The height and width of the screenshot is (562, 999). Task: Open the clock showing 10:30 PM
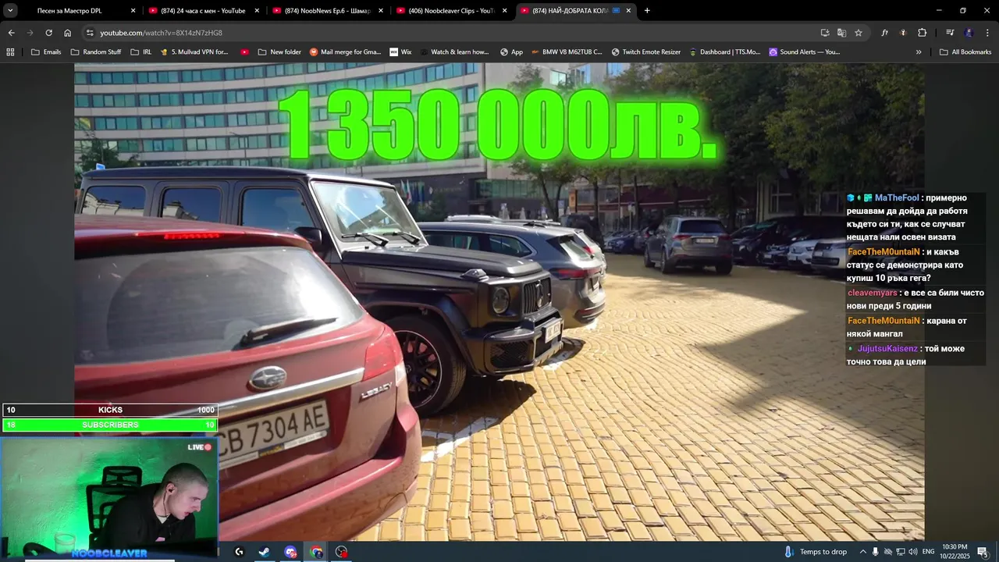[x=954, y=552]
